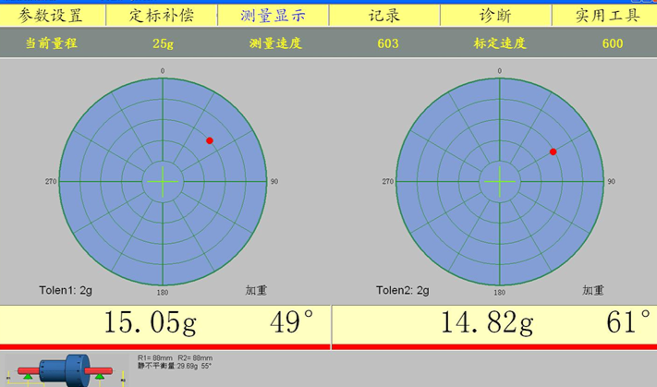The height and width of the screenshot is (387, 657).
Task: Open the 记录 tab
Action: pyautogui.click(x=383, y=15)
